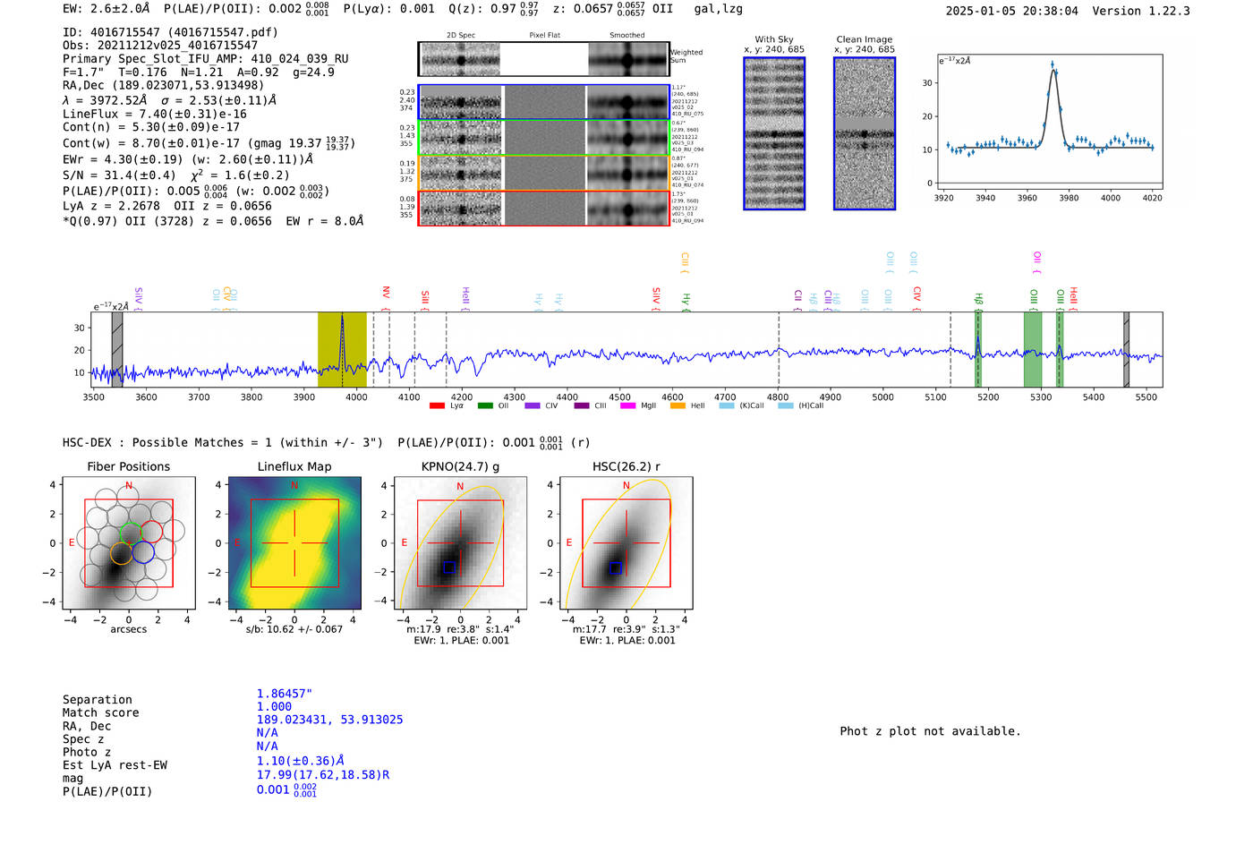Click the Smoothed column header
This screenshot has height=853, width=1253.
click(x=626, y=36)
